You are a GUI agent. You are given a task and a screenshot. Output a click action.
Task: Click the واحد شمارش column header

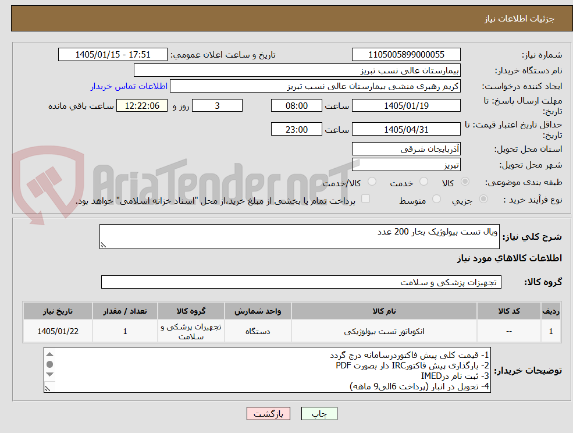point(258,311)
